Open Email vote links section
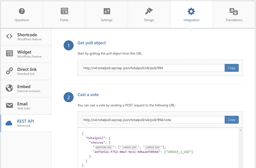 click(x=26, y=106)
